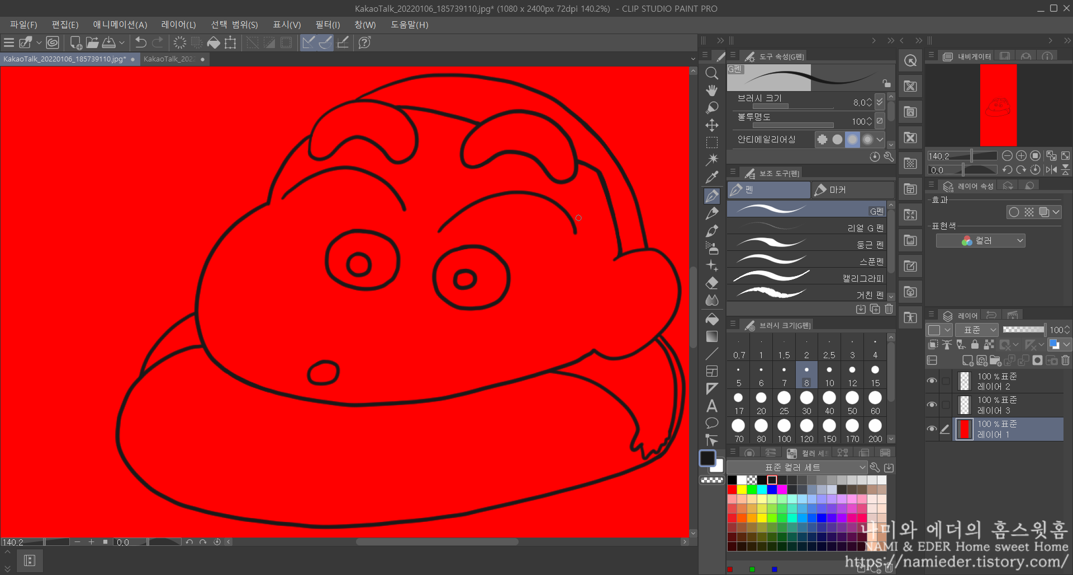Image resolution: width=1073 pixels, height=575 pixels.
Task: Hide layer 레이어 2 with eye icon
Action: [x=932, y=381]
